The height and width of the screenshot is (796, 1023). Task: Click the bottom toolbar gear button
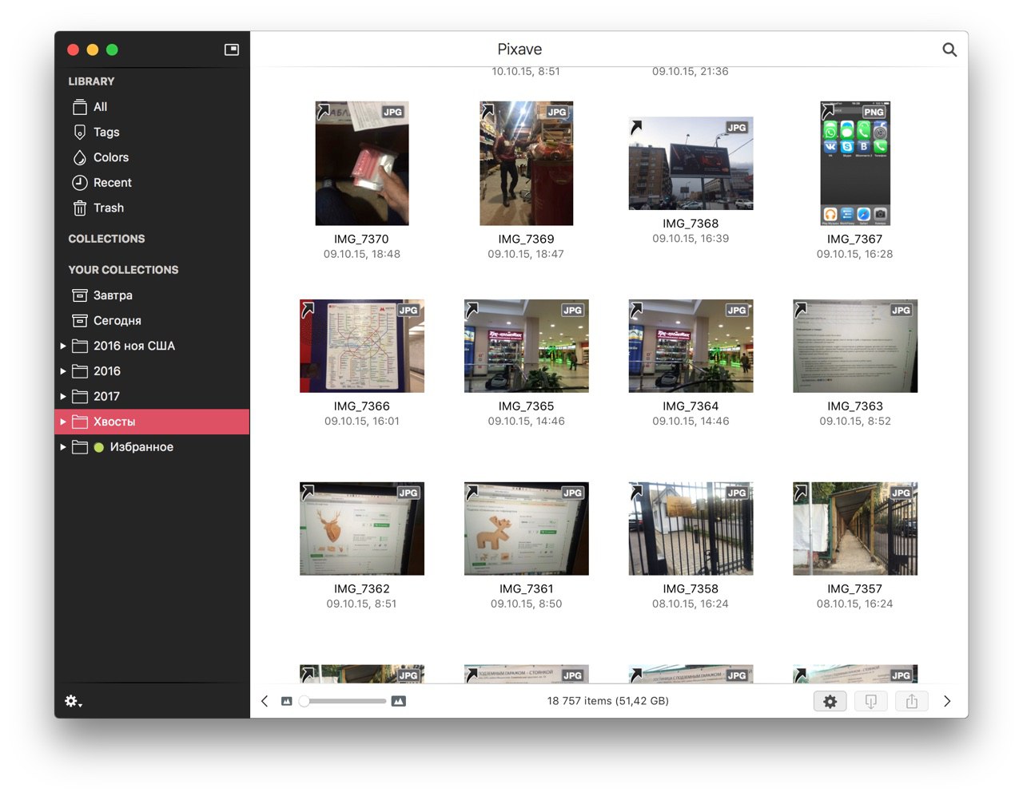[830, 701]
